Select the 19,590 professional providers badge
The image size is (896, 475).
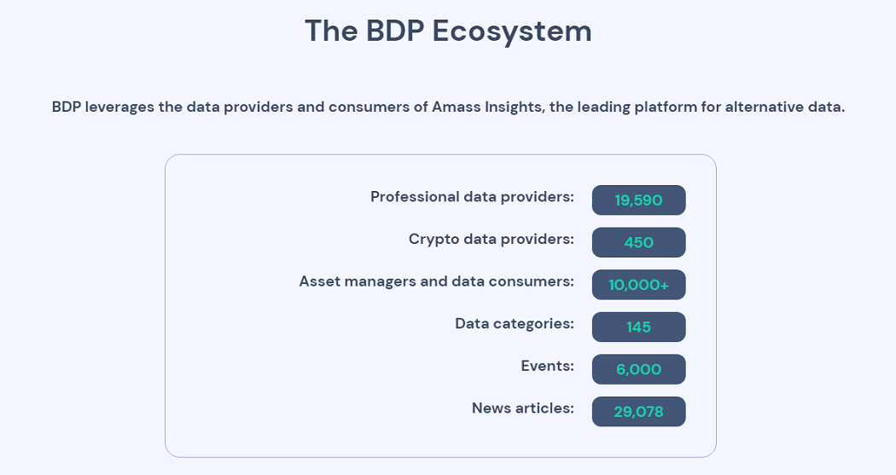[x=639, y=200]
